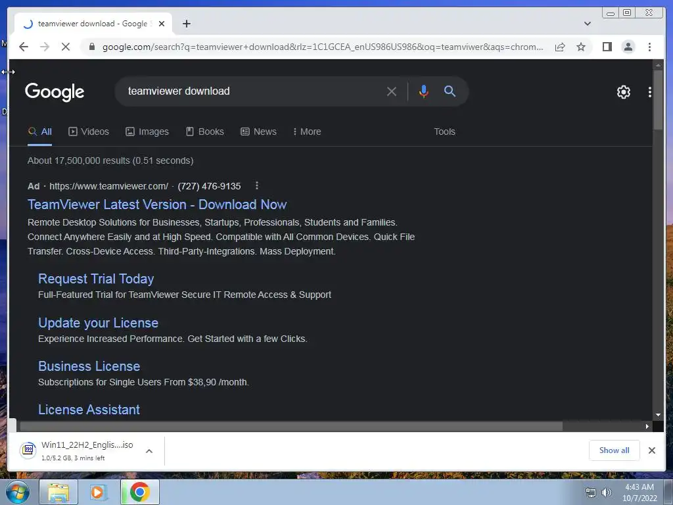The width and height of the screenshot is (673, 505).
Task: Show all downloads
Action: [614, 450]
